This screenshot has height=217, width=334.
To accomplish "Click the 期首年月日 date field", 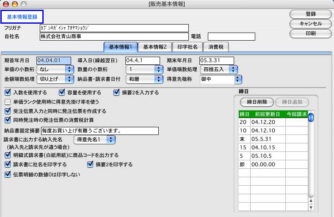I will coord(54,60).
